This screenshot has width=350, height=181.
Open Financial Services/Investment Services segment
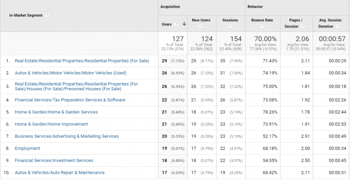[x=54, y=160]
